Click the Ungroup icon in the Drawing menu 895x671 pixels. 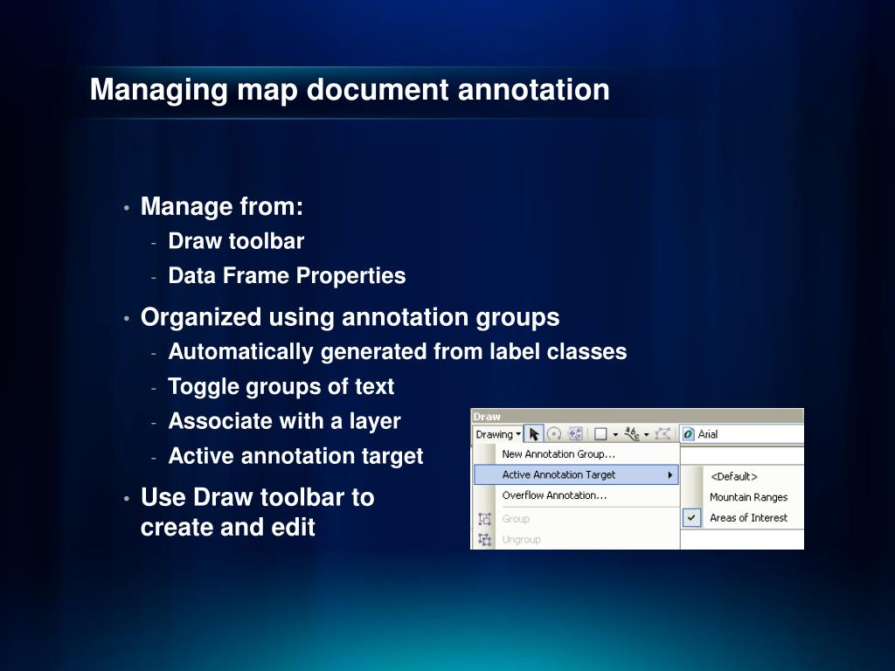click(484, 539)
